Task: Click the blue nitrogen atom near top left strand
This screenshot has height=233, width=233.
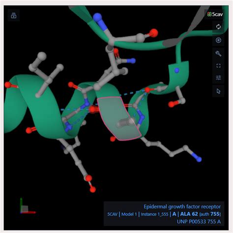Action: (x=97, y=17)
